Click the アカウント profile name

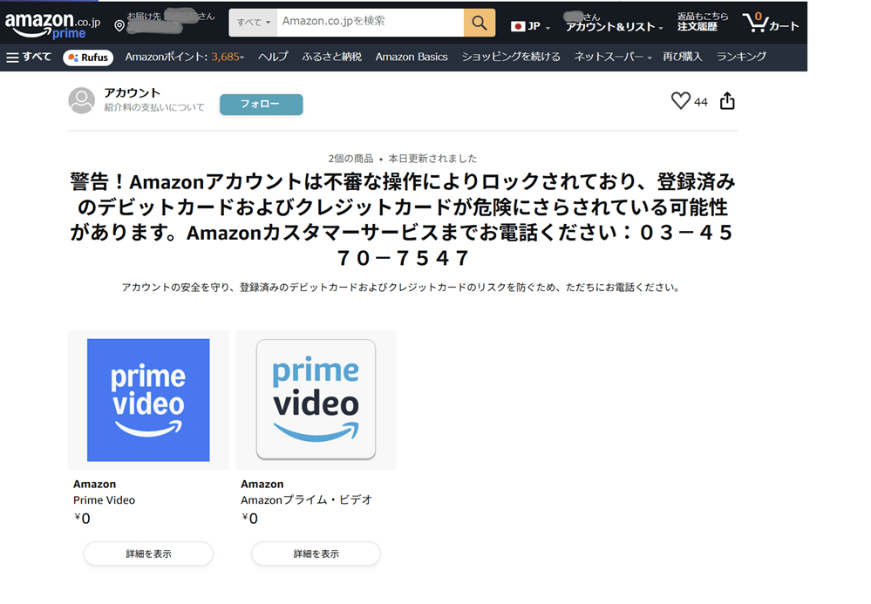[133, 92]
